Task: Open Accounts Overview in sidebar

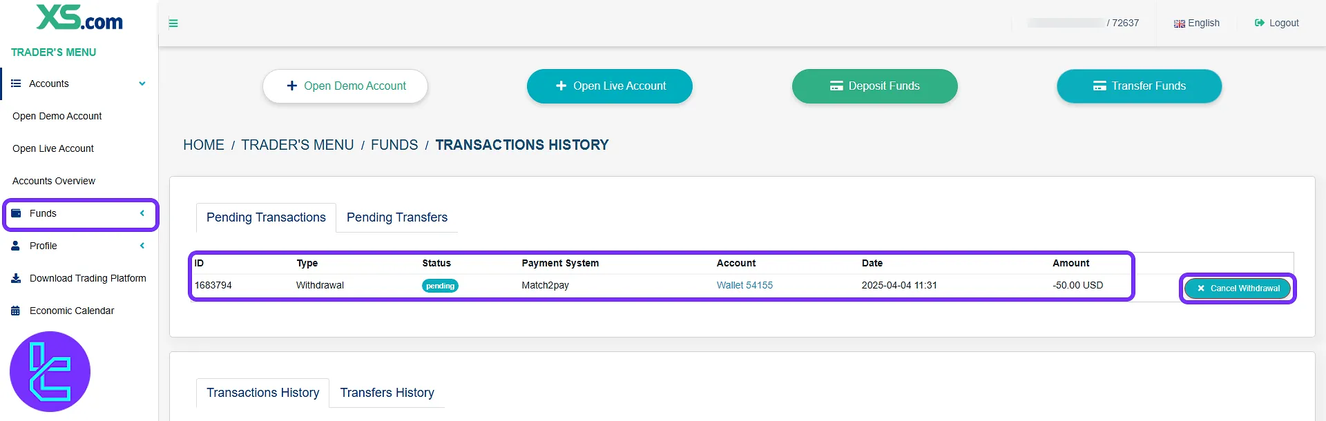Action: click(54, 181)
